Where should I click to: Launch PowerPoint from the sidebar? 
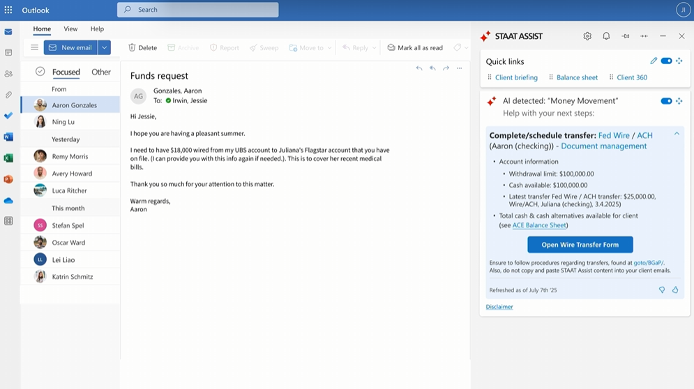pos(8,179)
